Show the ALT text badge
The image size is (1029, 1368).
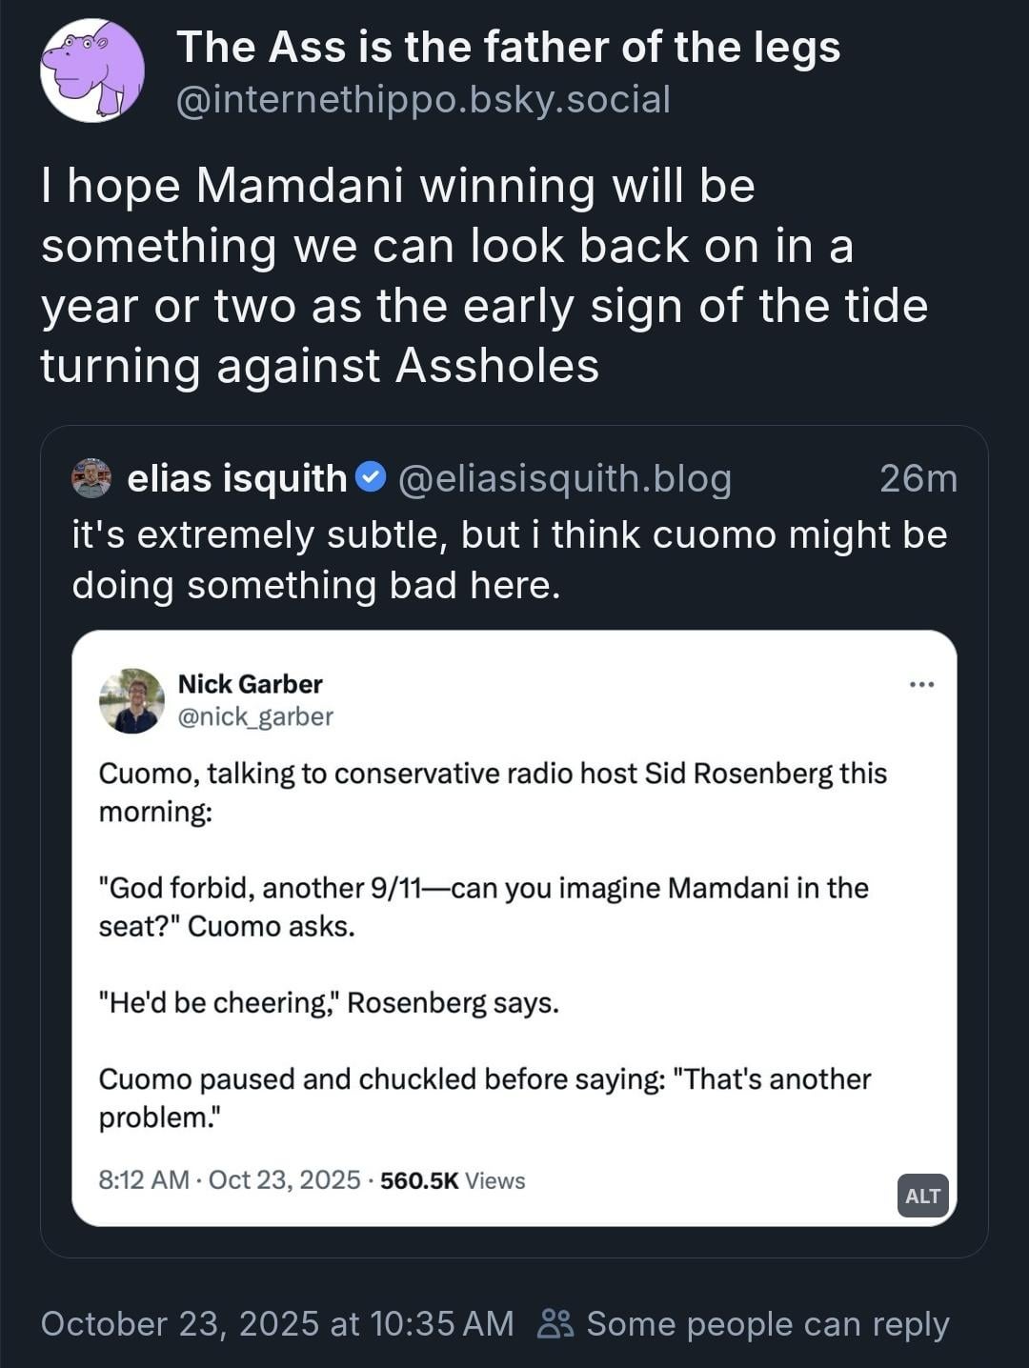coord(922,1196)
